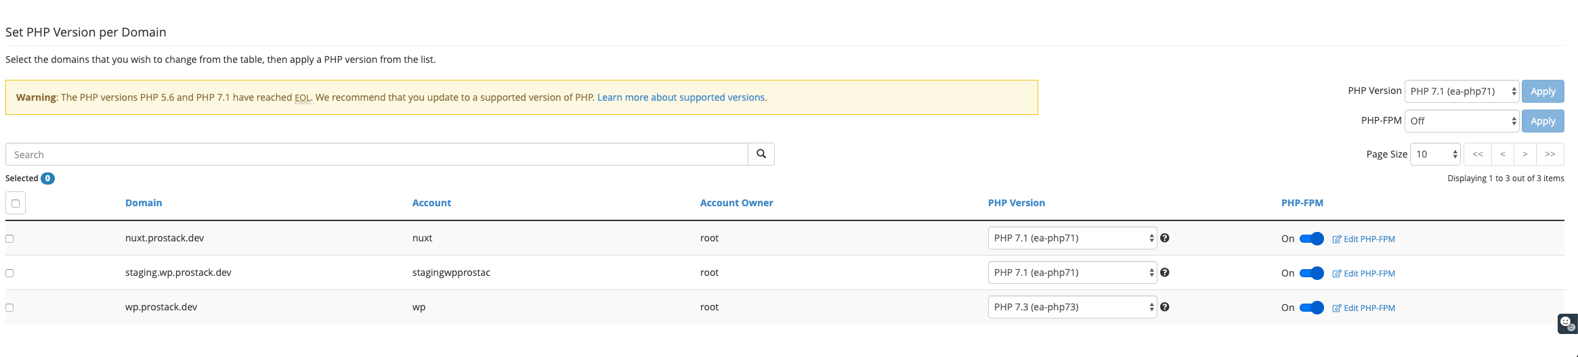Select the wp.prostack.dev row checkbox

(x=9, y=308)
